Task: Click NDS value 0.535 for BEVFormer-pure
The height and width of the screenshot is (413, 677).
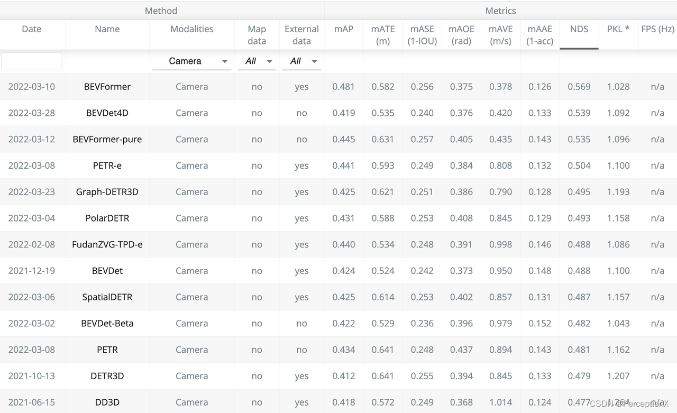Action: click(x=579, y=140)
